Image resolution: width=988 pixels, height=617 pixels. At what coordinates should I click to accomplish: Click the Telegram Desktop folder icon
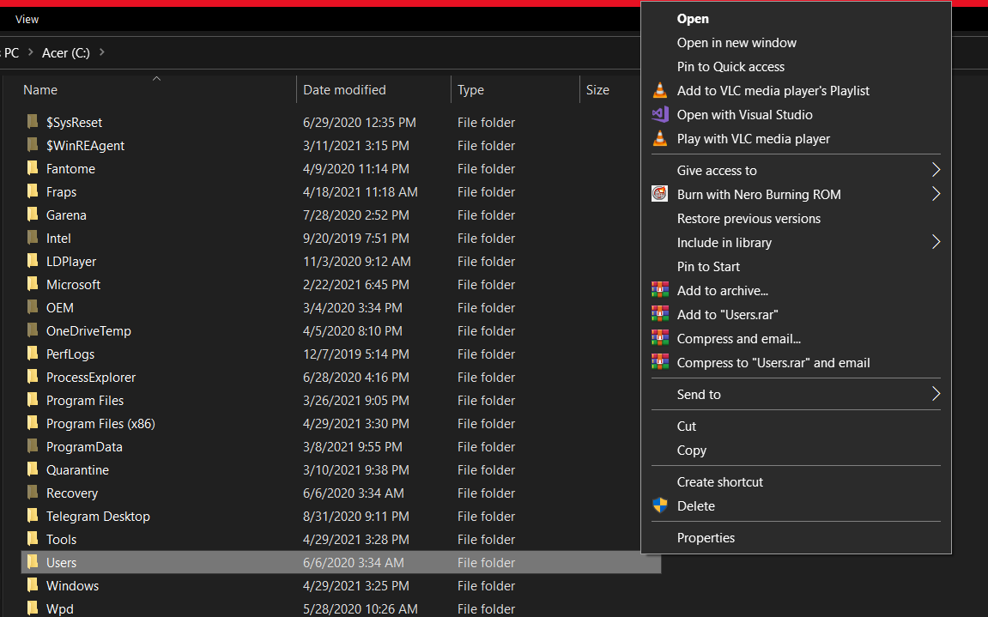click(x=33, y=517)
